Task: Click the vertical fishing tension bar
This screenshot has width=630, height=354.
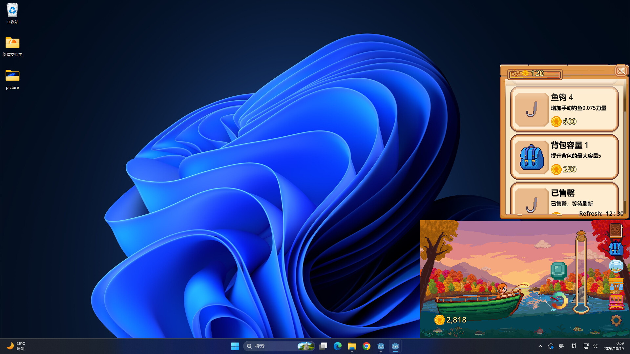Action: (x=581, y=272)
